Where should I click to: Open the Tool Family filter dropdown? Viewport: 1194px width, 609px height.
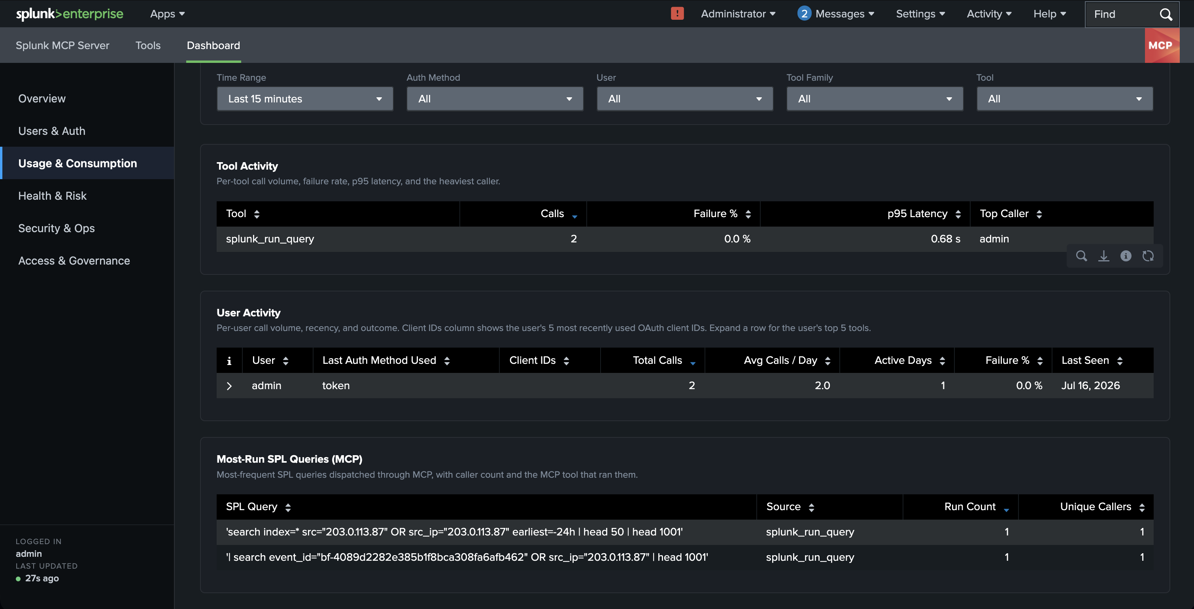tap(875, 99)
